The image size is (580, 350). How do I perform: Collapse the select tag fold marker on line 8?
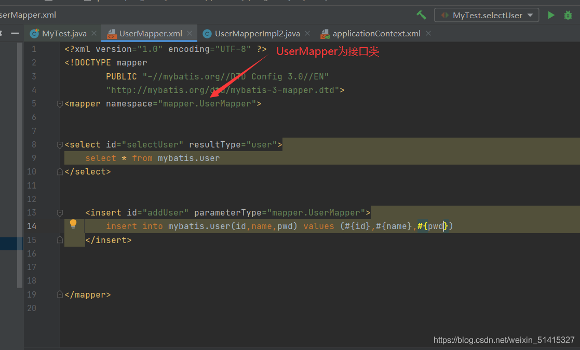coord(60,145)
